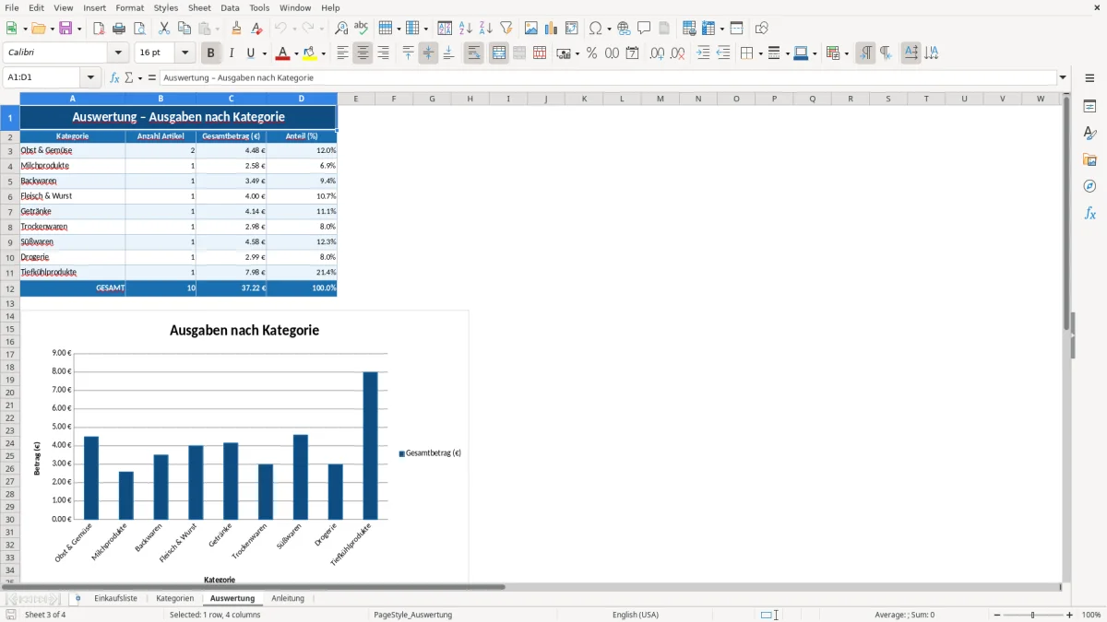Click the Insert Chart icon
The image size is (1107, 622).
point(552,28)
